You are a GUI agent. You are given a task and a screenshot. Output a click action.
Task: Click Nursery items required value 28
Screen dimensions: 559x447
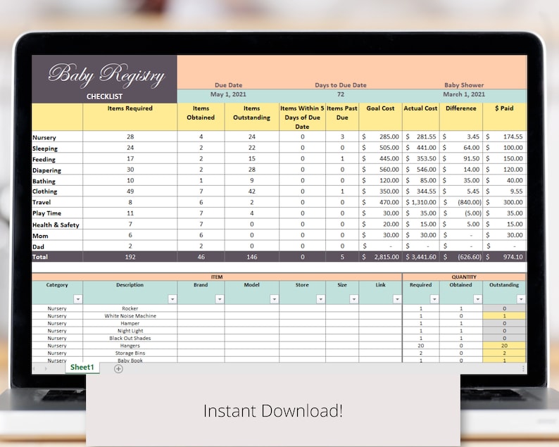(130, 137)
